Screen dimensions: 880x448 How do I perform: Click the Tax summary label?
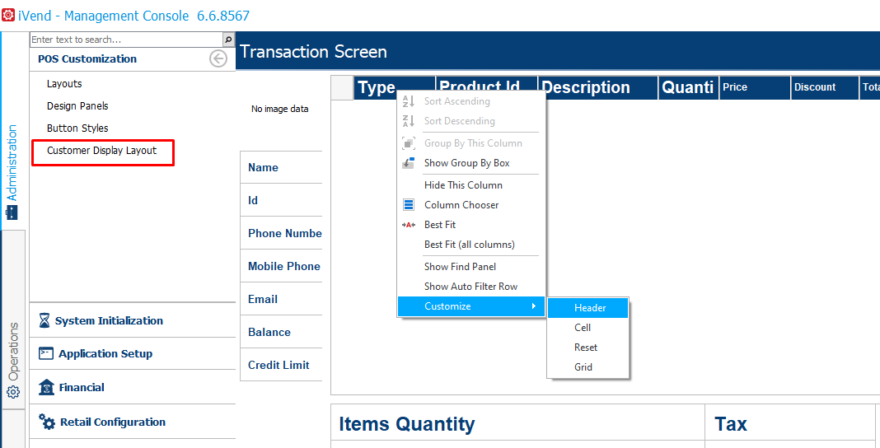pyautogui.click(x=730, y=424)
